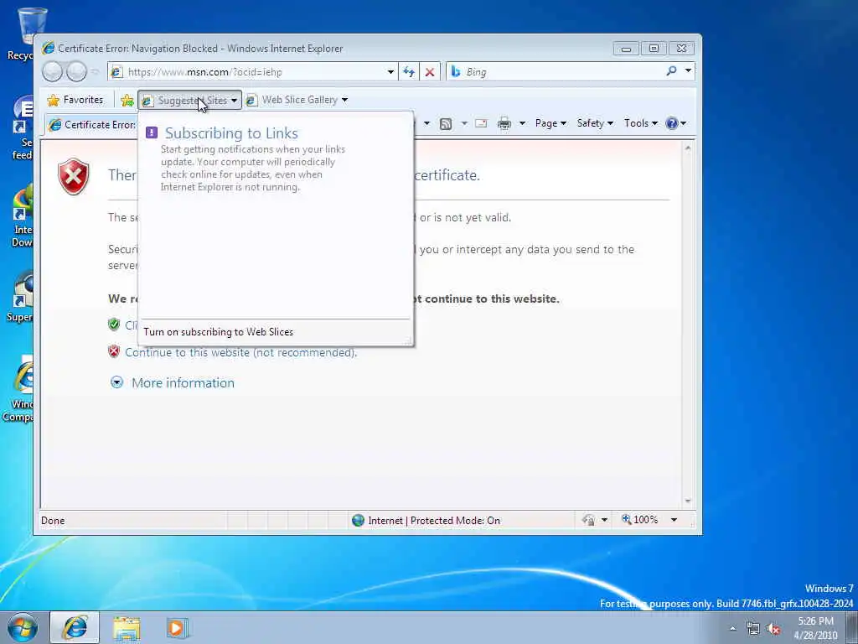This screenshot has height=644, width=858.
Task: Click the Windows Start orb
Action: (23, 627)
